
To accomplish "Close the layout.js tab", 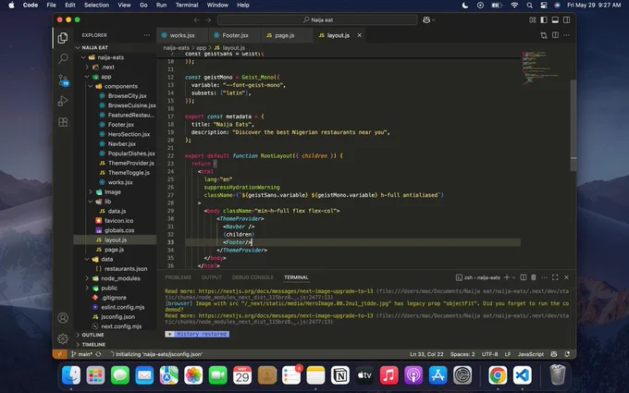I will pos(360,35).
